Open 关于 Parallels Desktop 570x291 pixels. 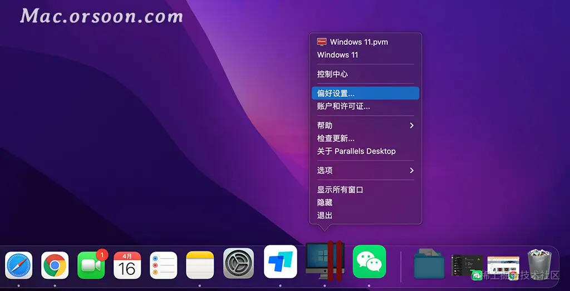pyautogui.click(x=365, y=151)
